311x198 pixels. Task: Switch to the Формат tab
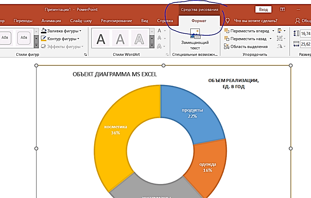pyautogui.click(x=199, y=21)
